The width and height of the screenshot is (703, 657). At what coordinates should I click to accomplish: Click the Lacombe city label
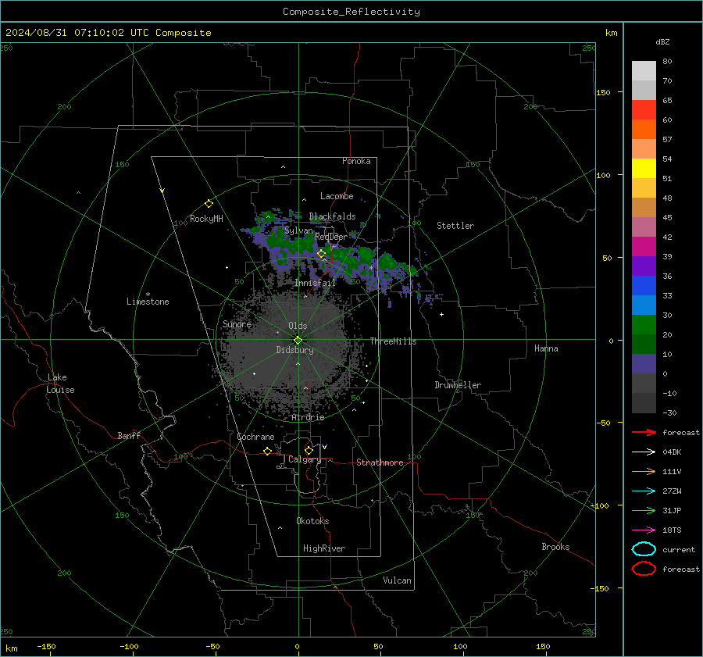tap(337, 196)
